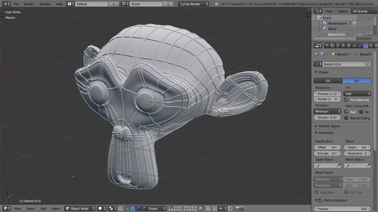
Task: Collapse the Geometry panel
Action: (316, 133)
